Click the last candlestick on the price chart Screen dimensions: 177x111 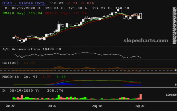point(141,16)
